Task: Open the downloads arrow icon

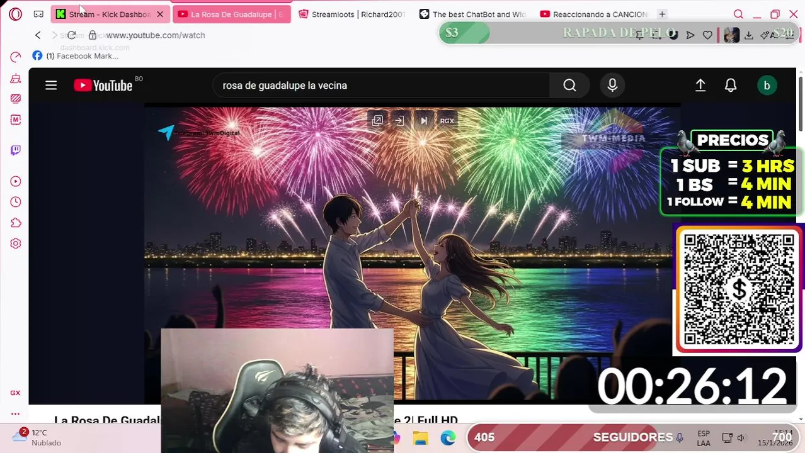Action: 749,35
